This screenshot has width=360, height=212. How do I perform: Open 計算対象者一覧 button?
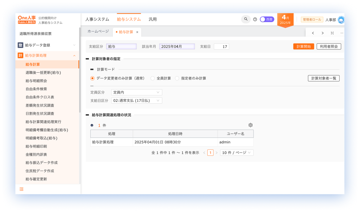pyautogui.click(x=324, y=78)
